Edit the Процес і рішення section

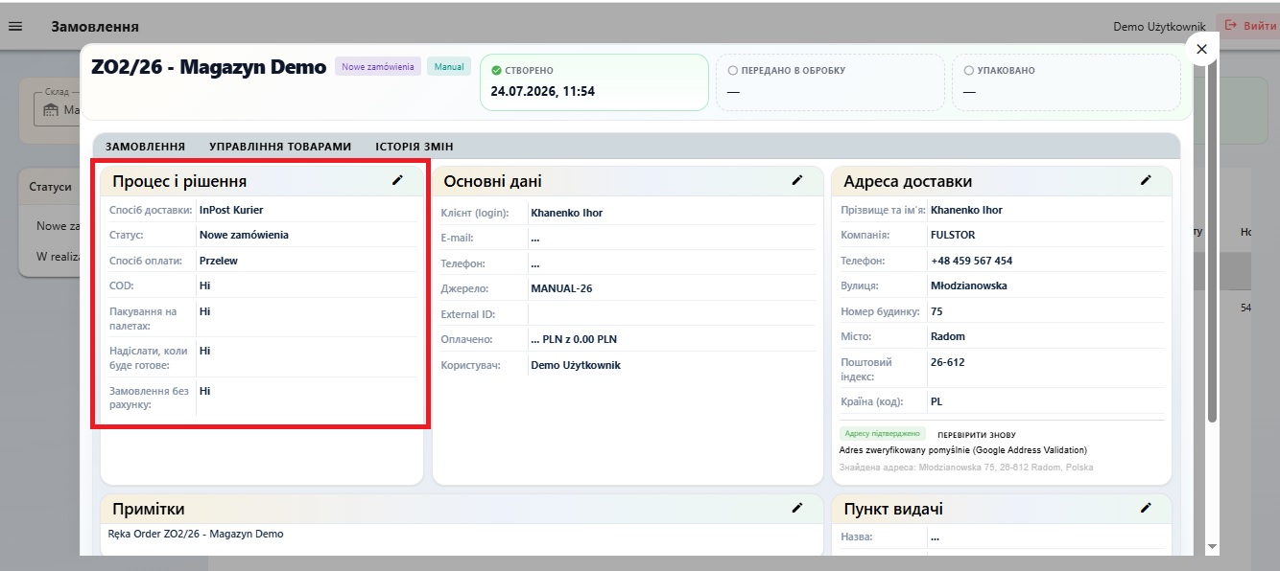[397, 180]
